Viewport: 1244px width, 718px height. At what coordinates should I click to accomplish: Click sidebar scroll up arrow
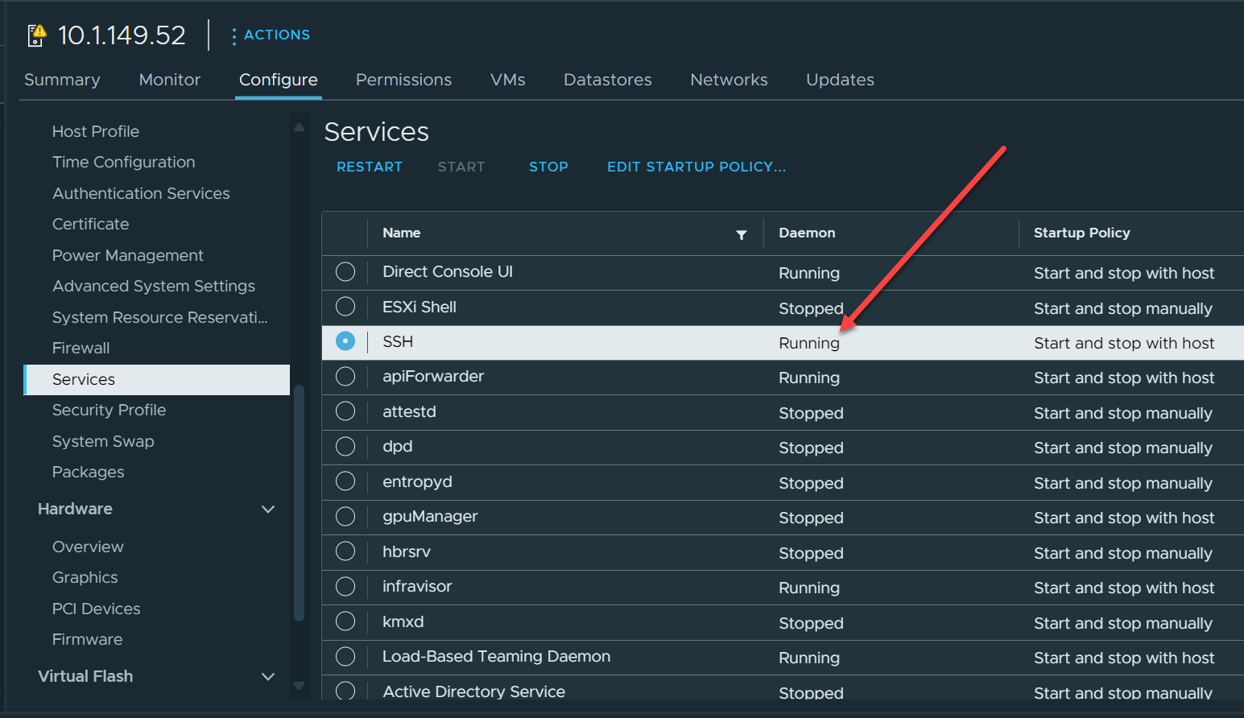[x=299, y=127]
